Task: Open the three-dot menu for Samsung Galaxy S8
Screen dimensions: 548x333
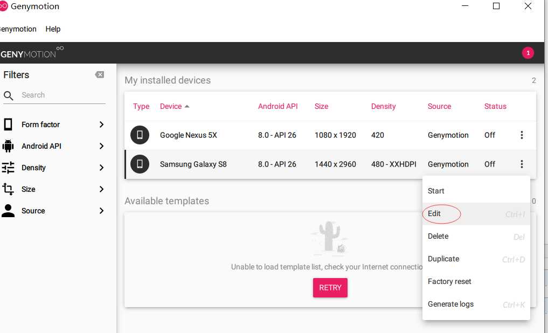Action: [522, 164]
